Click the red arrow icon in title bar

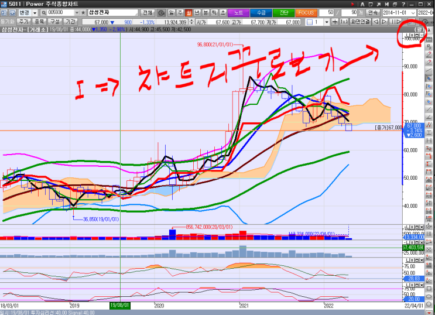click(352, 4)
